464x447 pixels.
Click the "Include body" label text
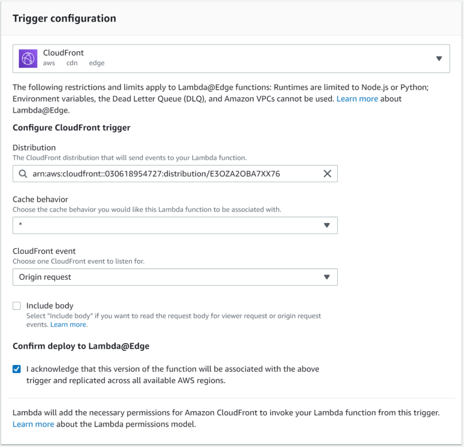point(50,306)
